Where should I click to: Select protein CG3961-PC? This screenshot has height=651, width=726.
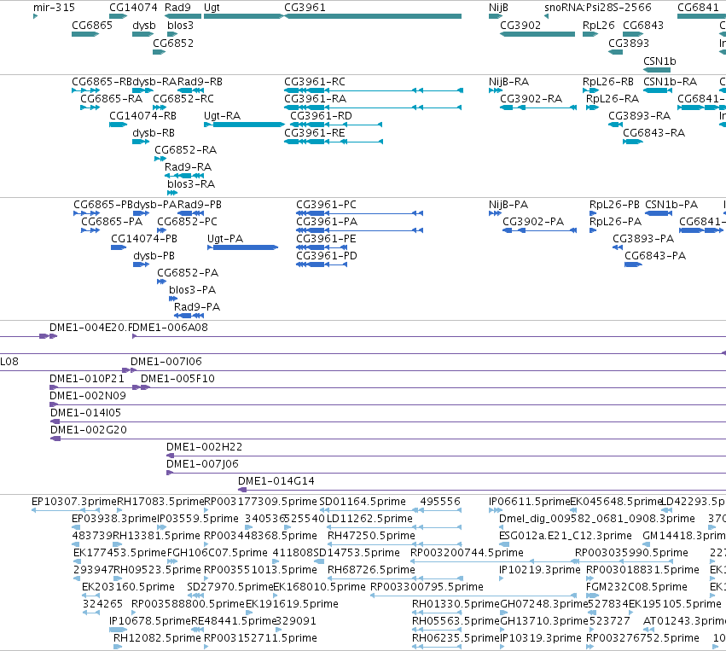[359, 213]
